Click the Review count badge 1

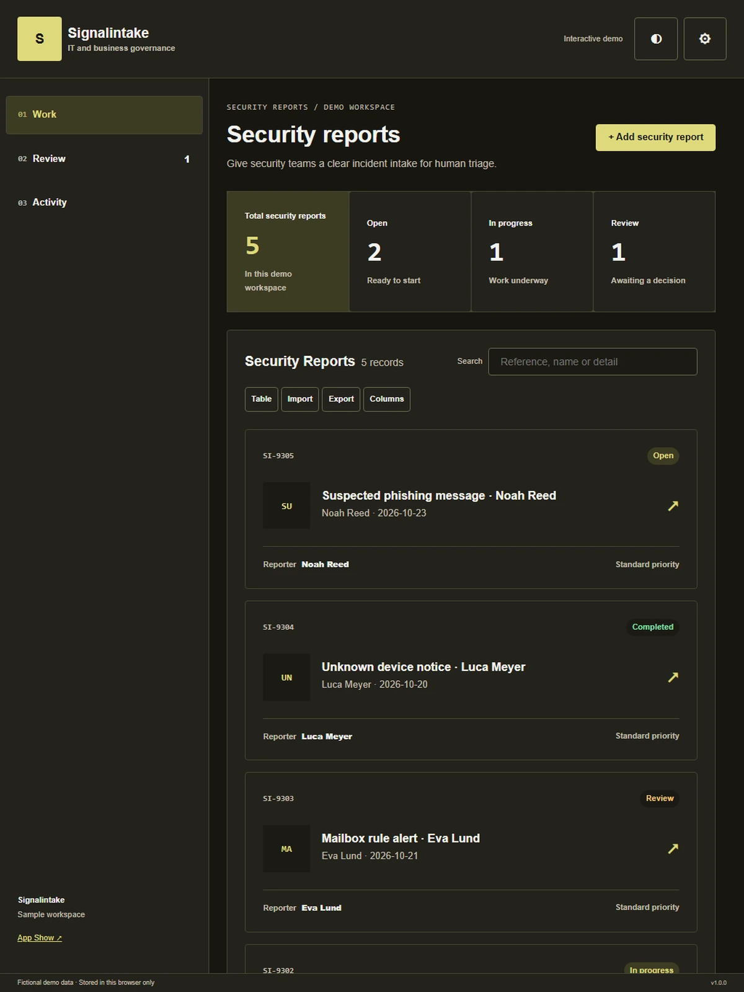(x=187, y=159)
